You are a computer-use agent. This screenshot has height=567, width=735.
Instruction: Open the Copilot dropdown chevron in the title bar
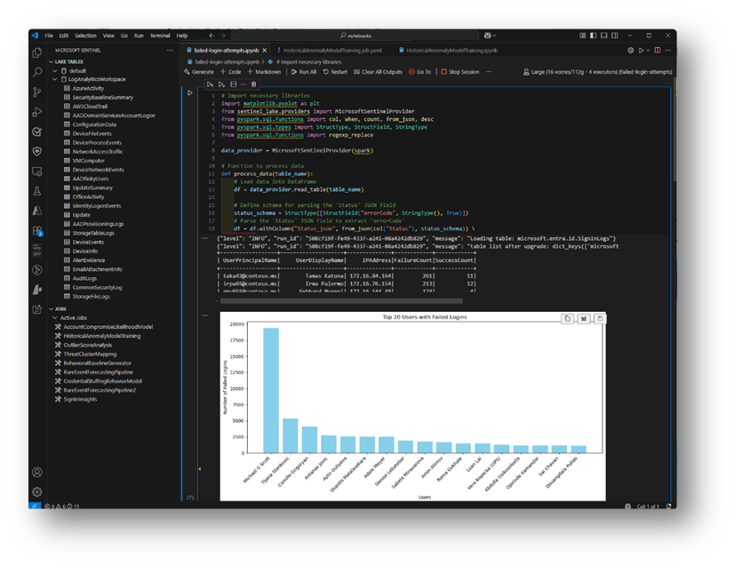pos(494,36)
